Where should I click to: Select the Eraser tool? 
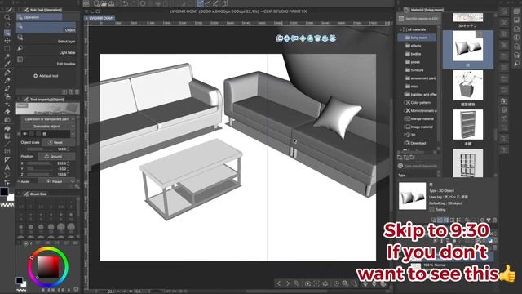pos(7,112)
